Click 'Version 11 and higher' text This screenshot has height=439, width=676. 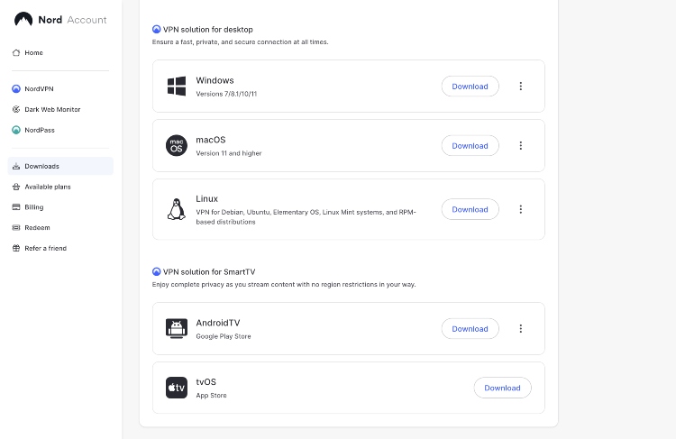tap(229, 153)
